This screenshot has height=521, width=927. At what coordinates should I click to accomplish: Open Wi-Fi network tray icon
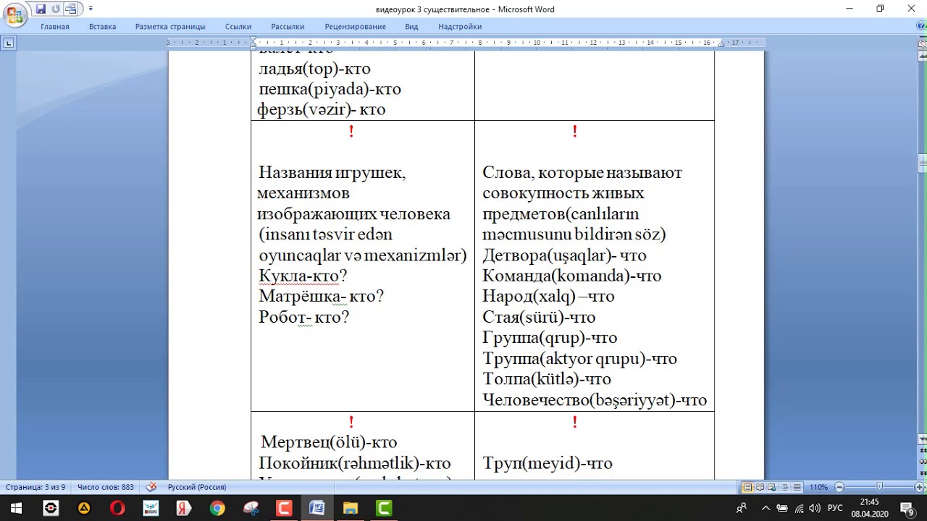(799, 507)
